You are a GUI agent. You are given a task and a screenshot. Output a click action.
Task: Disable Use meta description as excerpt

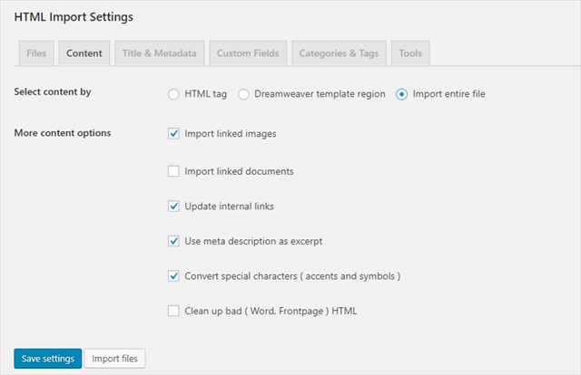click(x=174, y=241)
